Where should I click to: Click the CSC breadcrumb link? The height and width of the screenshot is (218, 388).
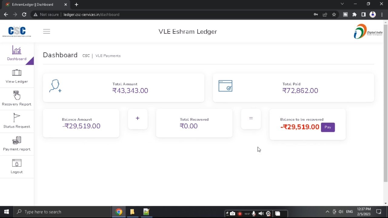[x=86, y=56]
